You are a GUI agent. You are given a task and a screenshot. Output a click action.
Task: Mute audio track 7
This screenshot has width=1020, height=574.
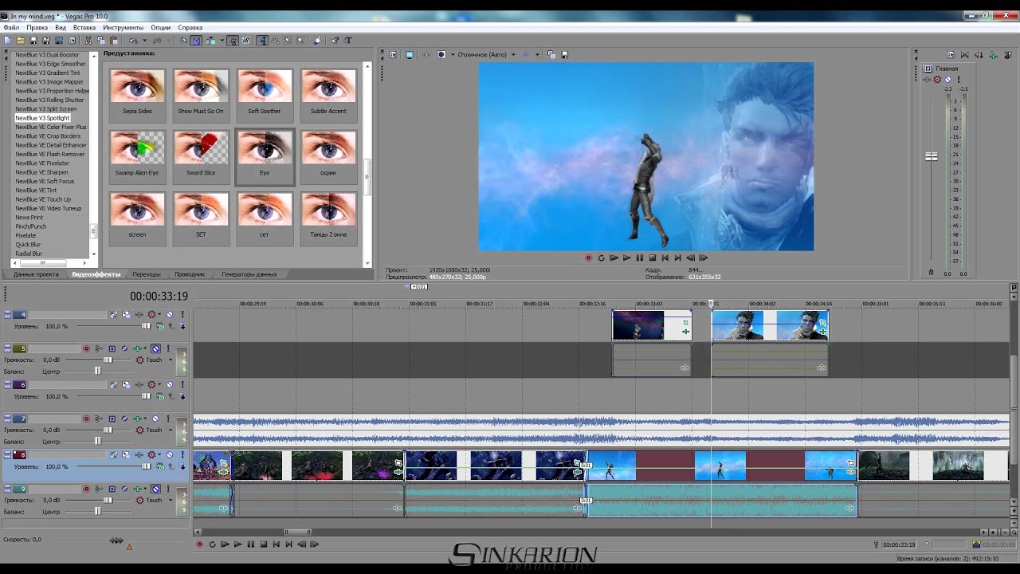click(155, 419)
